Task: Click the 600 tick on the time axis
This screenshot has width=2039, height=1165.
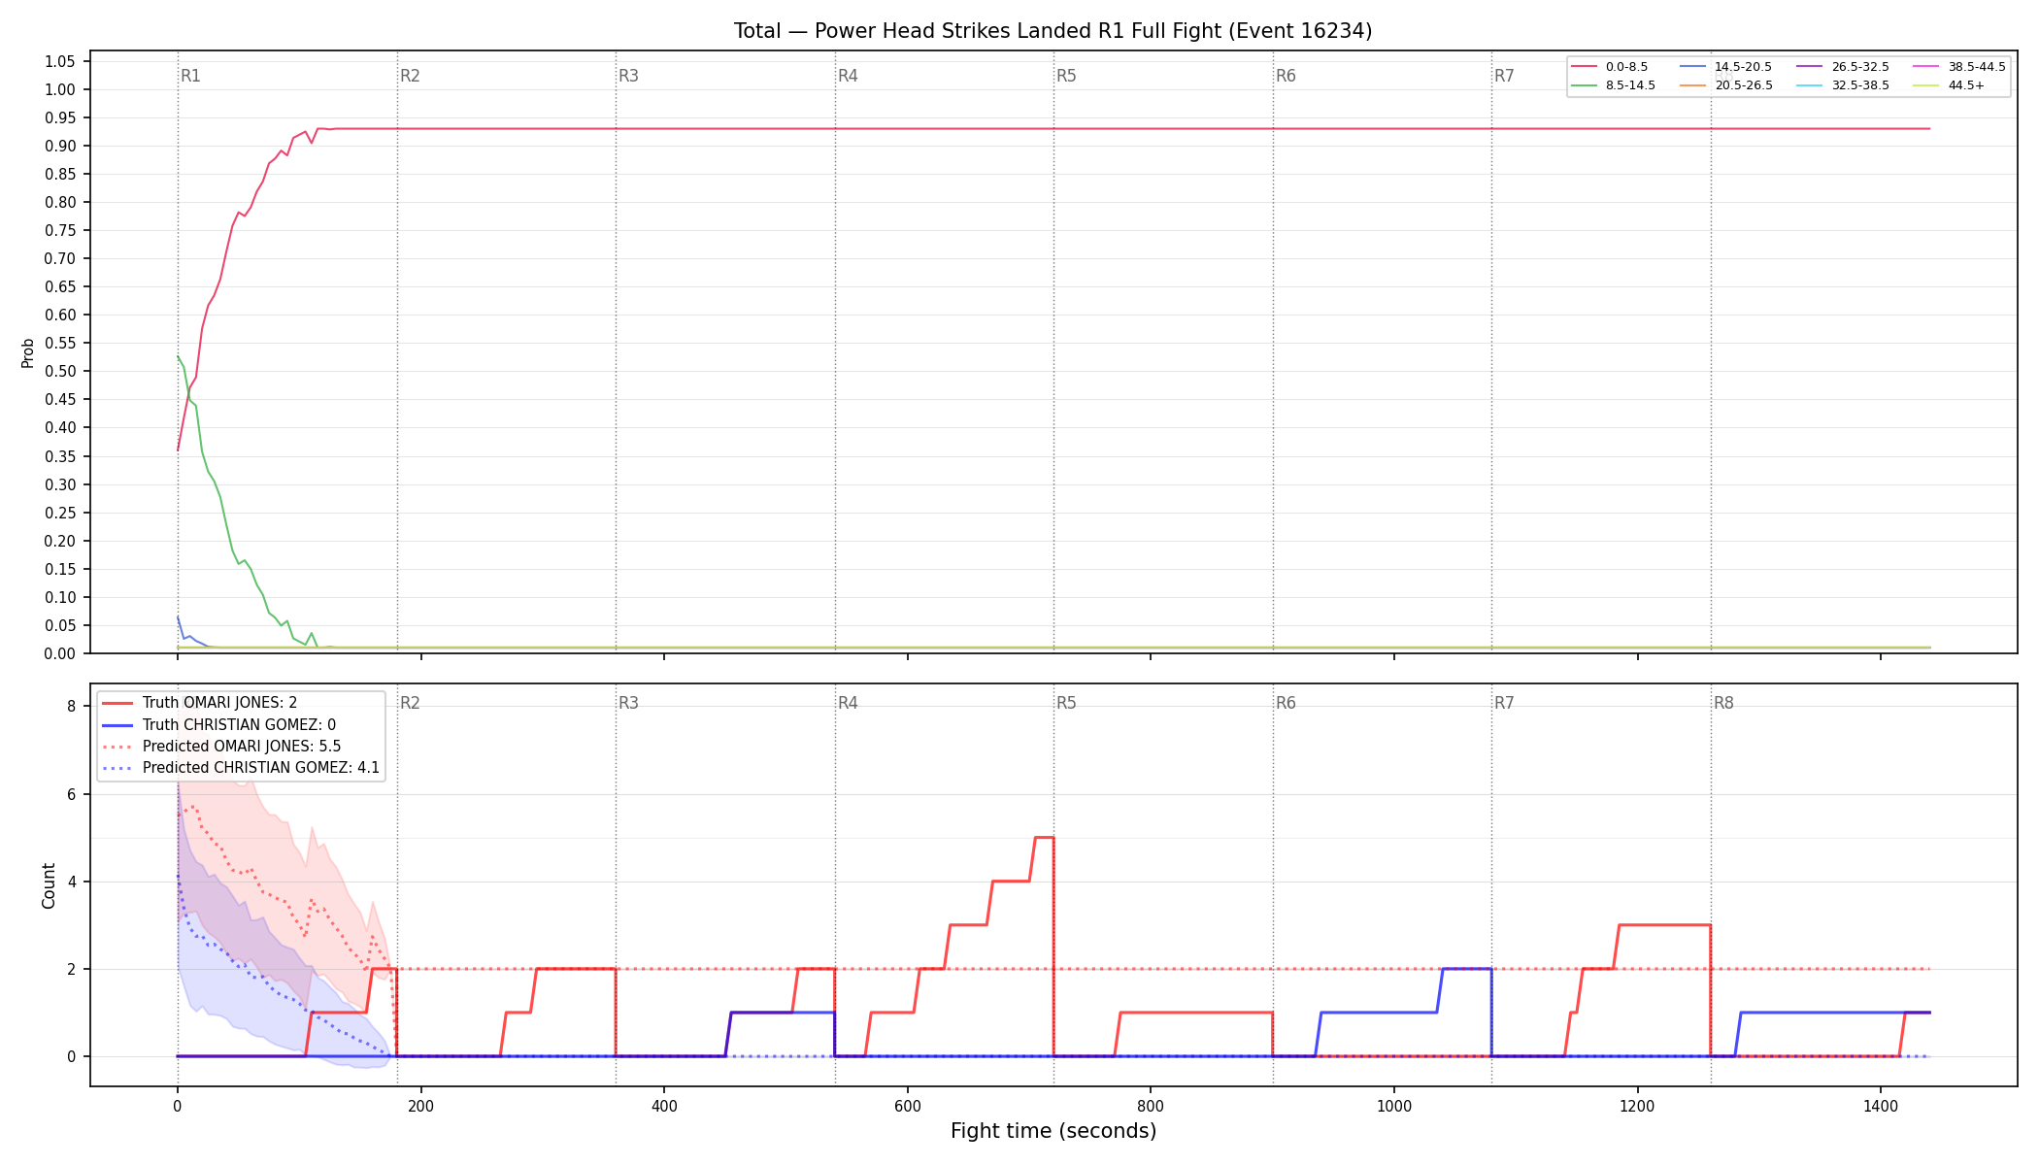Action: click(x=907, y=1105)
